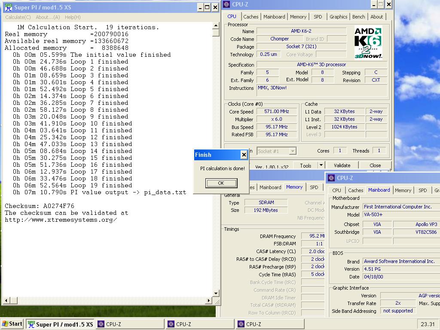This screenshot has width=440, height=330.
Task: Open Memory tab in top CPU-Z window
Action: [x=298, y=17]
